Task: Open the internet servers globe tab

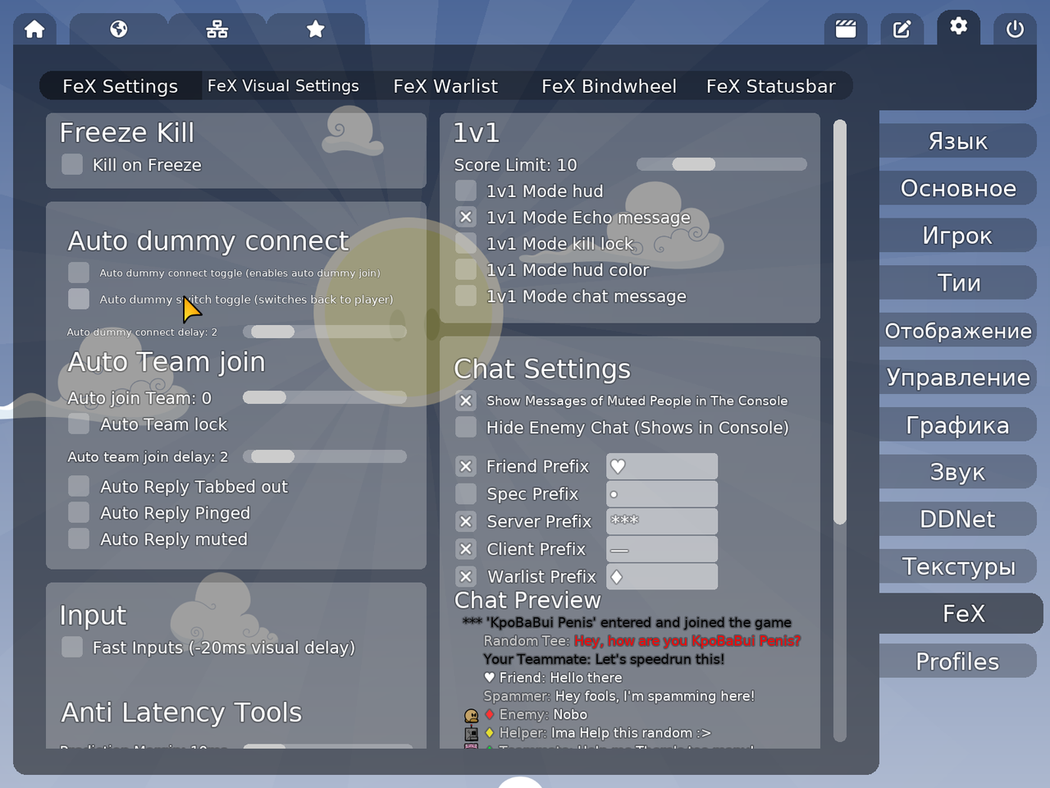Action: (119, 30)
